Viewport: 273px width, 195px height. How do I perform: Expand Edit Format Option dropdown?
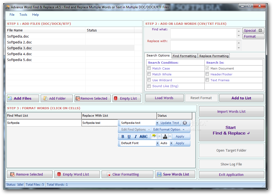pyautogui.click(x=183, y=129)
